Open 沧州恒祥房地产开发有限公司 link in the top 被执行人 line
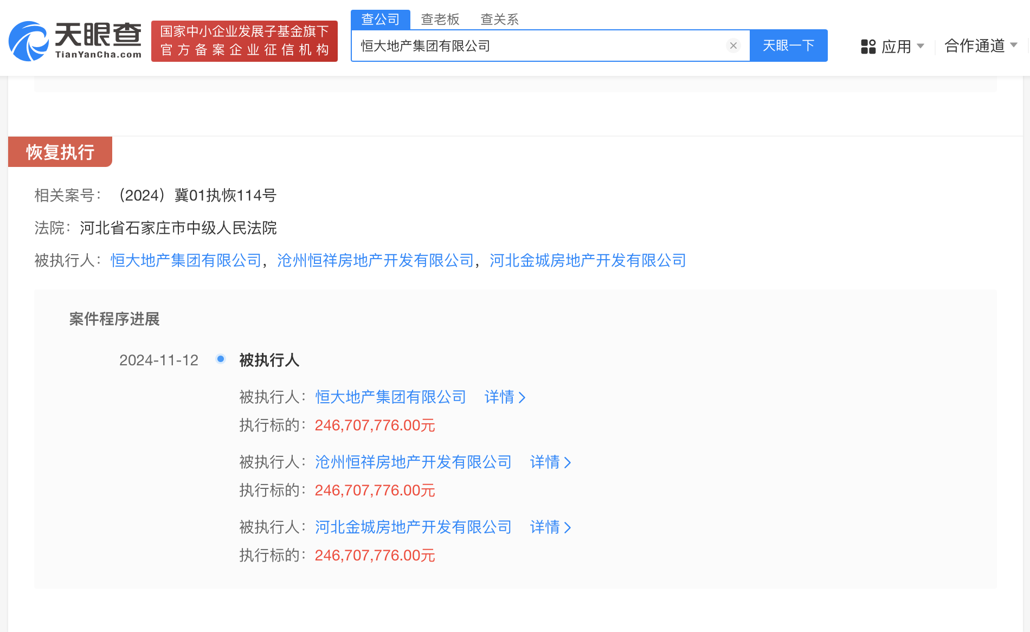This screenshot has height=632, width=1030. pos(376,260)
